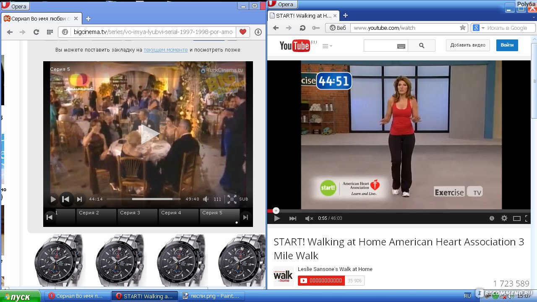Go forward in the YouTube Opera window
The image size is (537, 302).
(x=289, y=28)
